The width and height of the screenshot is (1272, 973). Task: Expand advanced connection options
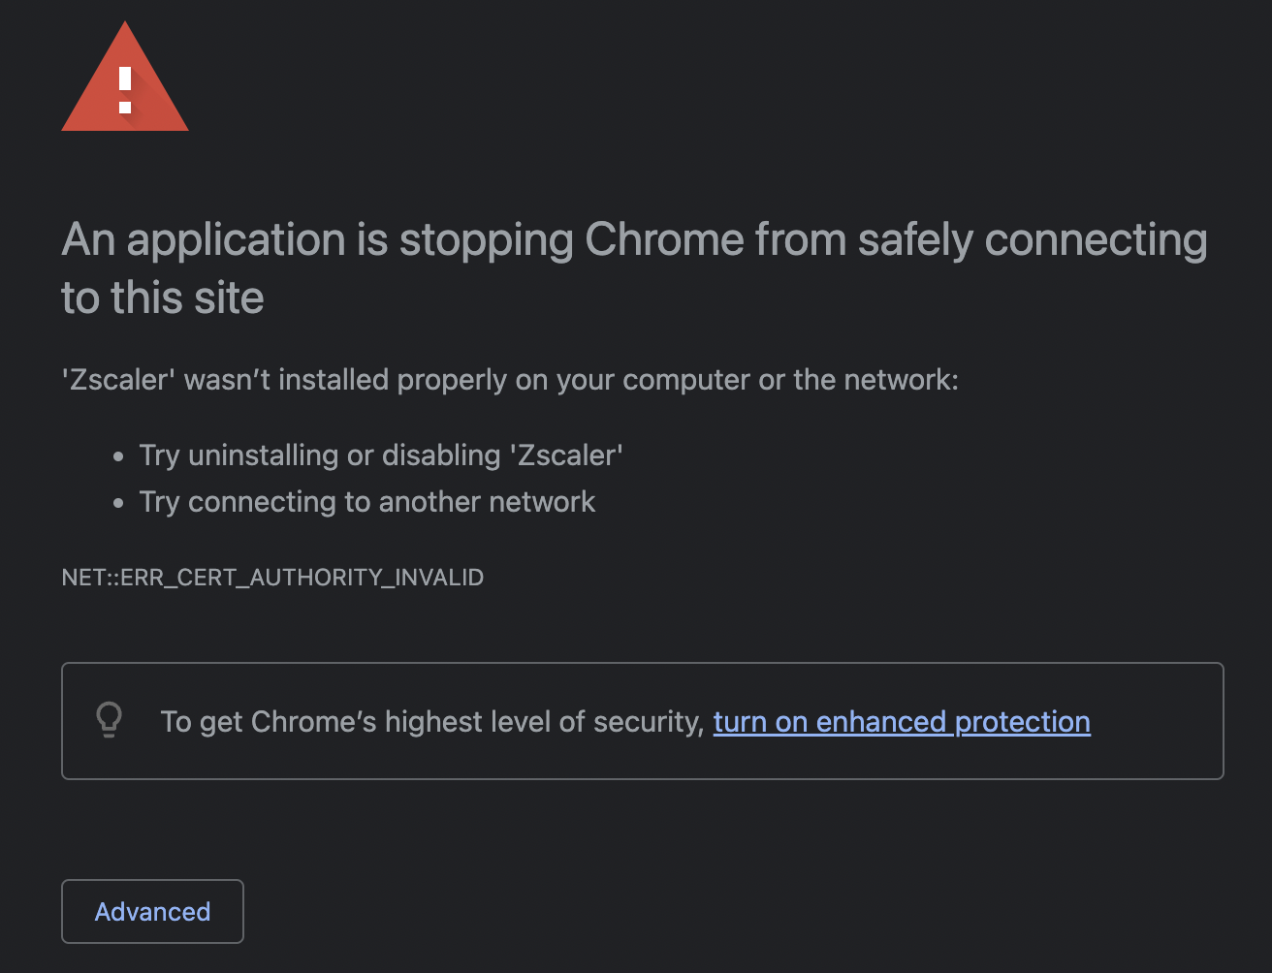(x=152, y=911)
